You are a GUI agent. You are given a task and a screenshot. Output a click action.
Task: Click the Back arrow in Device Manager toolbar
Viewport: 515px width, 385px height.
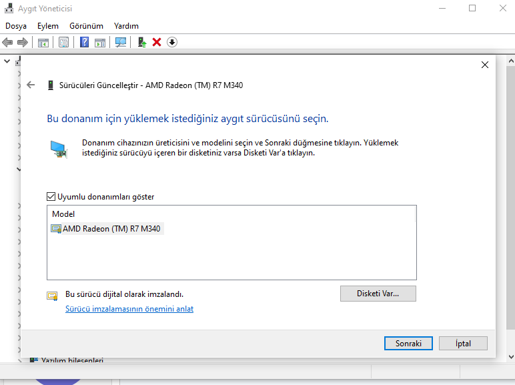tap(7, 42)
